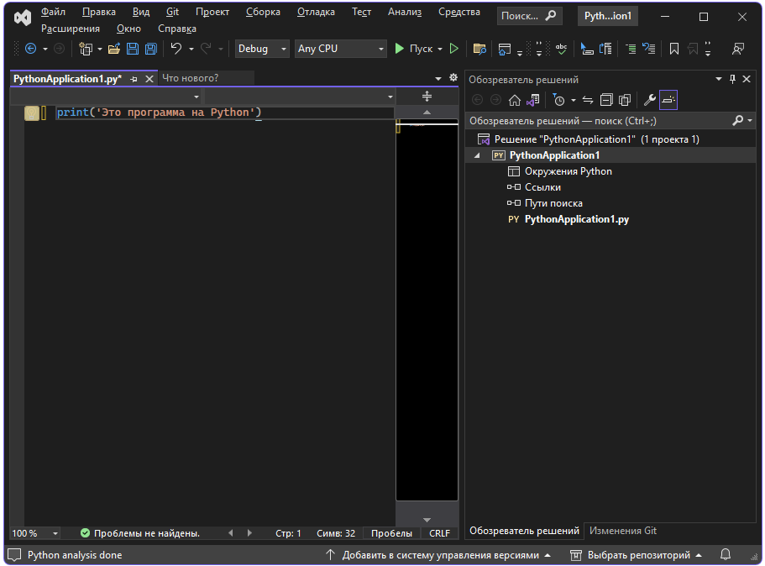
Task: Click Проблемы не найдены indicator
Action: click(140, 533)
